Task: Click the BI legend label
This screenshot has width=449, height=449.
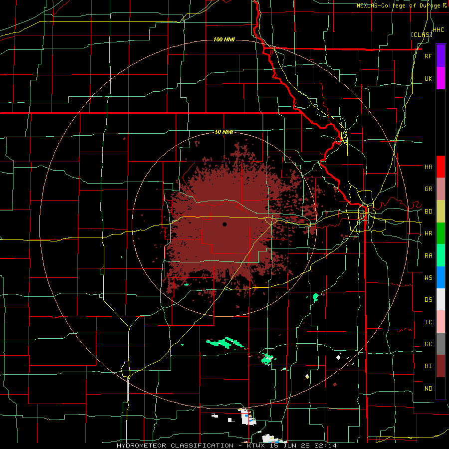Action: coord(428,366)
